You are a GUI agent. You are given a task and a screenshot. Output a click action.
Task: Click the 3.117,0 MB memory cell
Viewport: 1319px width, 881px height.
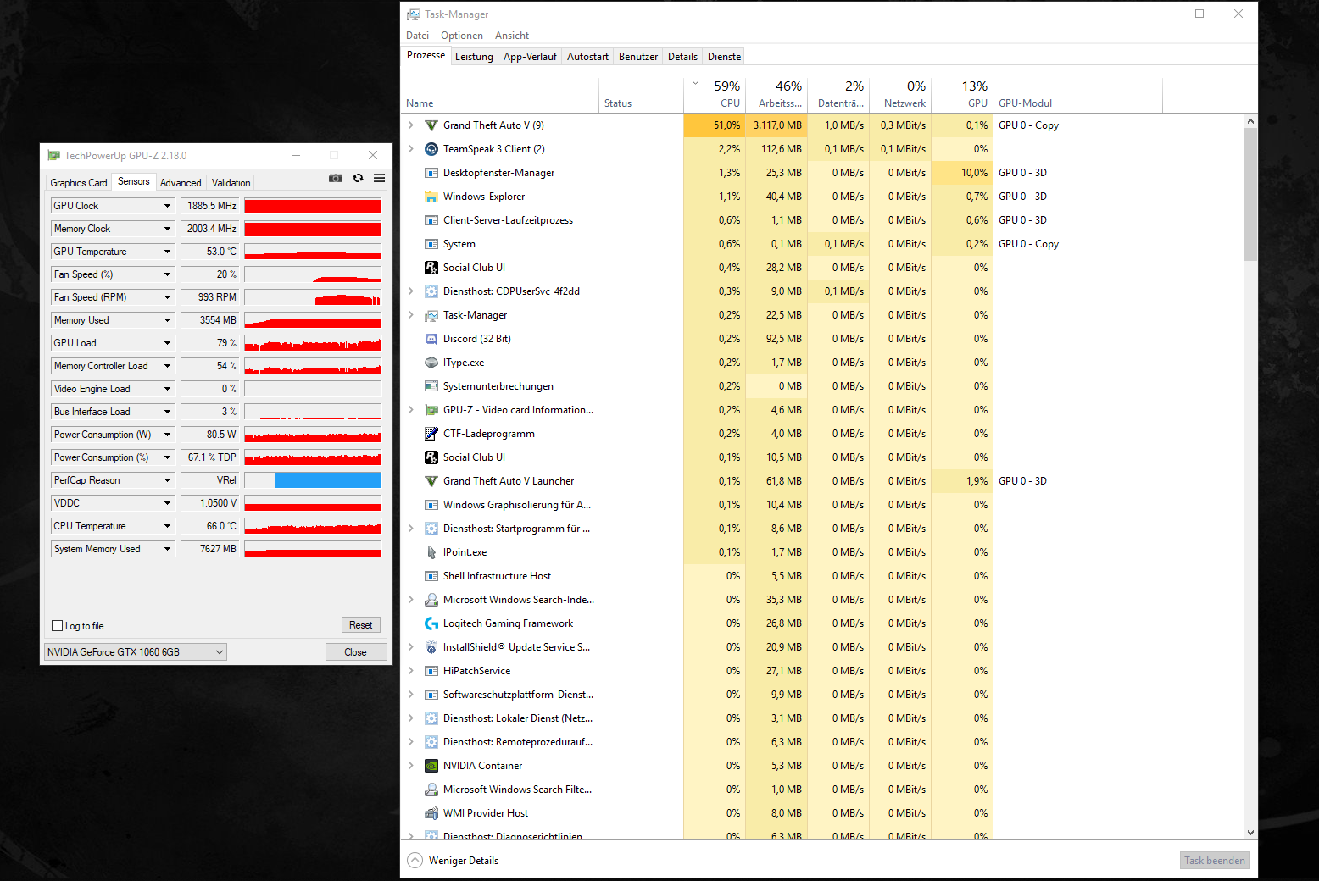point(777,125)
